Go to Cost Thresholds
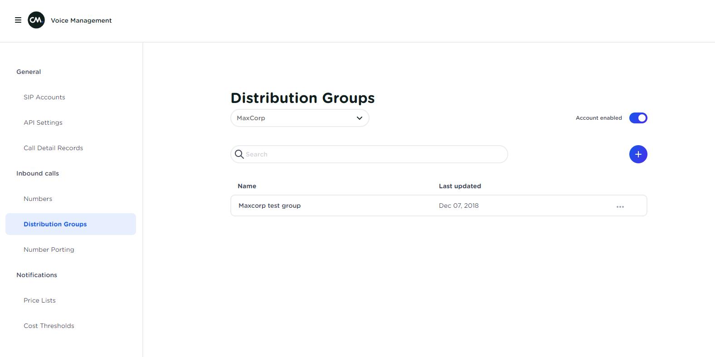The image size is (715, 357). [x=49, y=326]
